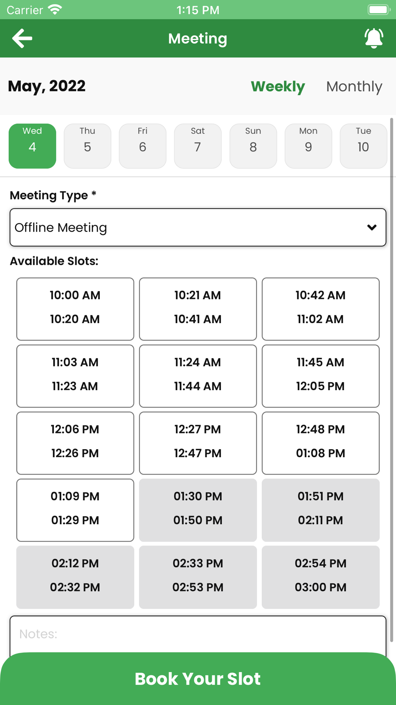This screenshot has width=396, height=705.
Task: Select the 10:00 AM to 10:20 AM slot
Action: [75, 309]
